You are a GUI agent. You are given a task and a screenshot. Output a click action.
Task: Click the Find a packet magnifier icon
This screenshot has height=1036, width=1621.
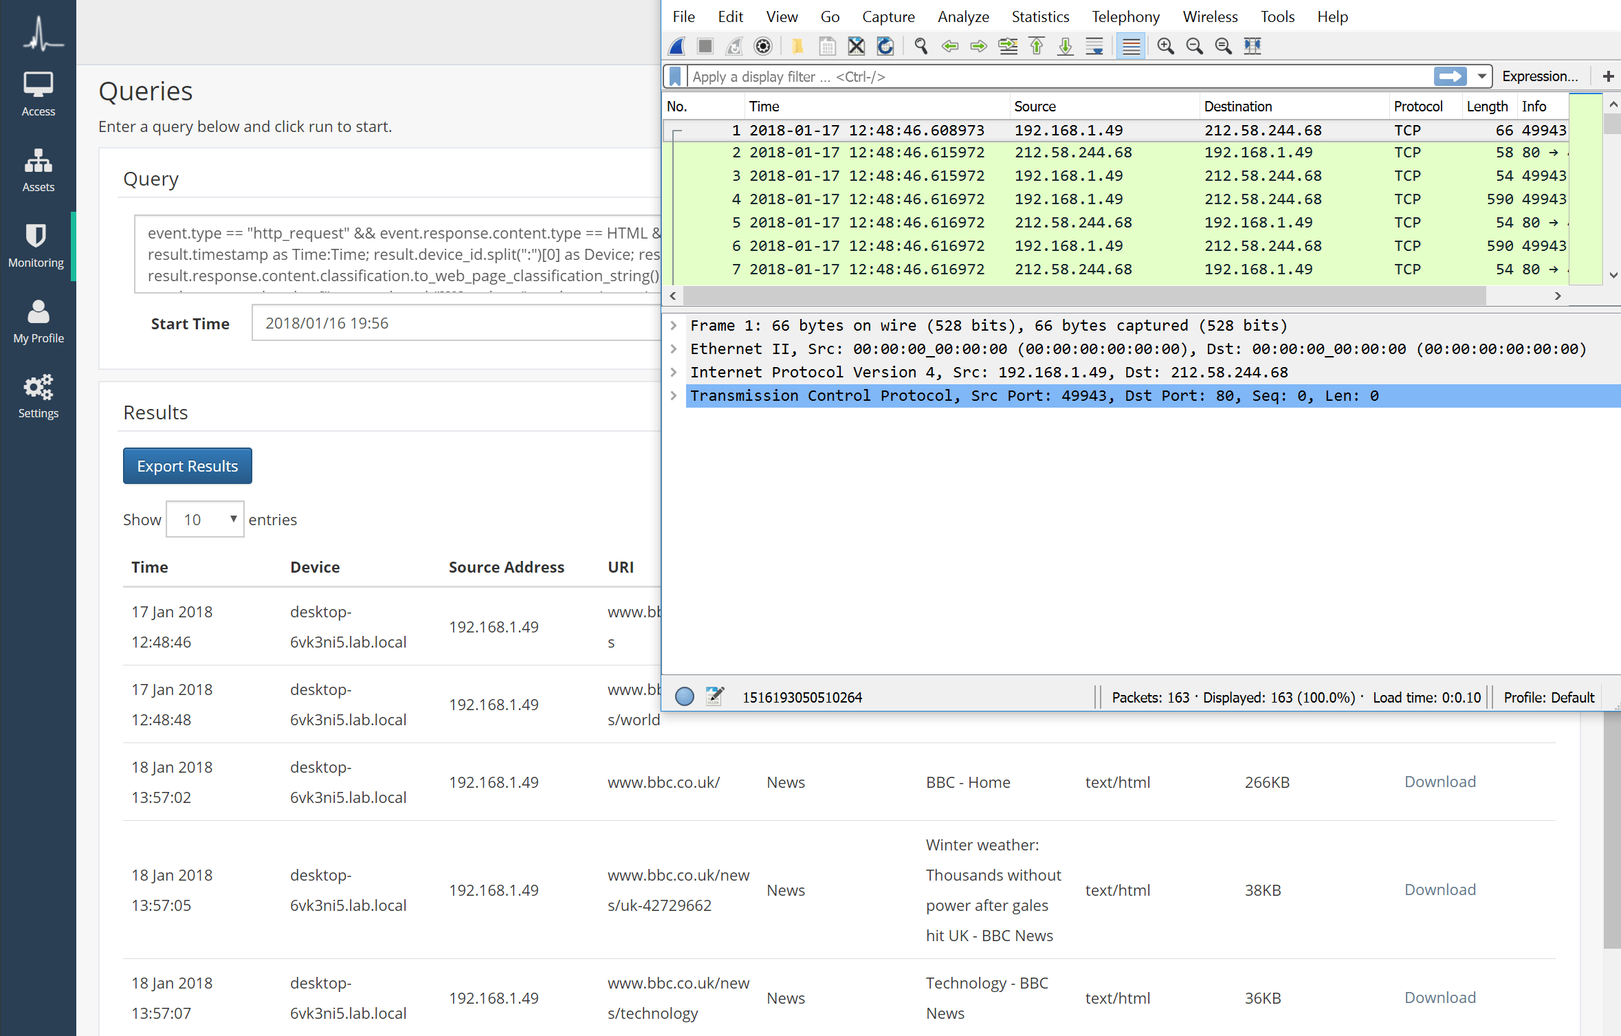921,46
